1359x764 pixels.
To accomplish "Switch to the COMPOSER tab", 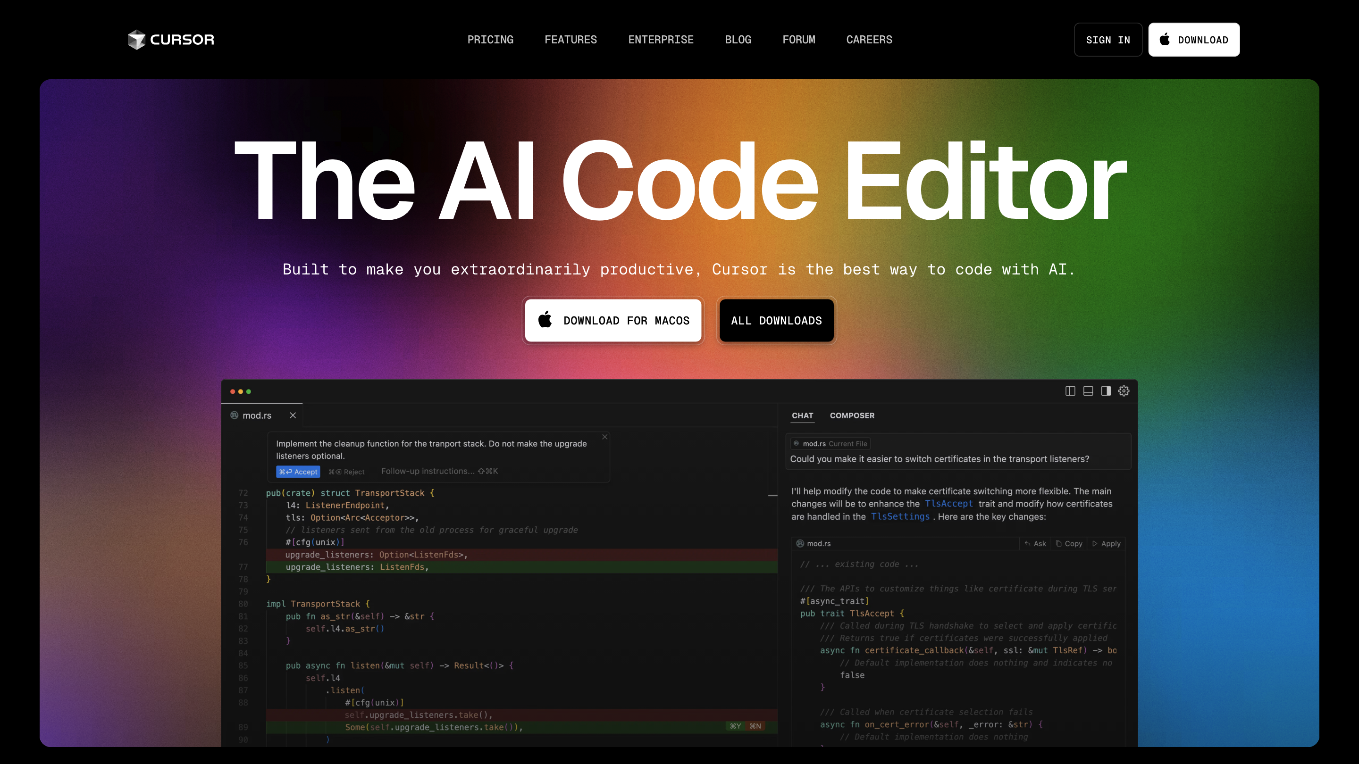I will coord(852,415).
